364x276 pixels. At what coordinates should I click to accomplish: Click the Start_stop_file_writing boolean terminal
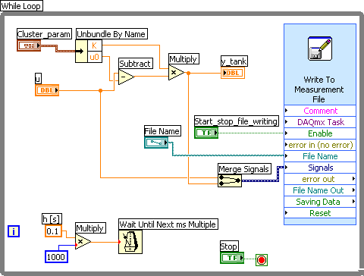click(206, 133)
